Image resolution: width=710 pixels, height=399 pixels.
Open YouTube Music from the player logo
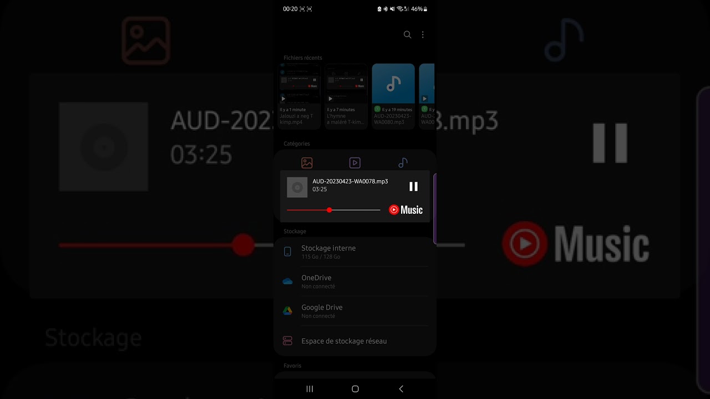pyautogui.click(x=406, y=210)
